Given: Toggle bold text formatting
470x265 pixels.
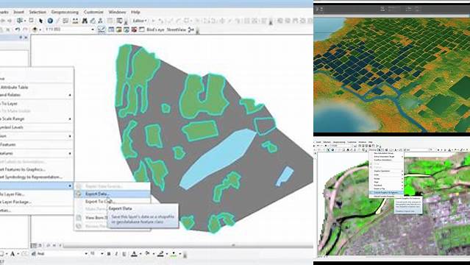Looking at the screenshot, I should [x=109, y=254].
